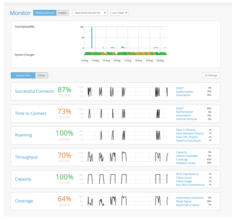This screenshot has height=220, width=235.
Task: Click the 64% Coverage success value
Action: pos(65,199)
